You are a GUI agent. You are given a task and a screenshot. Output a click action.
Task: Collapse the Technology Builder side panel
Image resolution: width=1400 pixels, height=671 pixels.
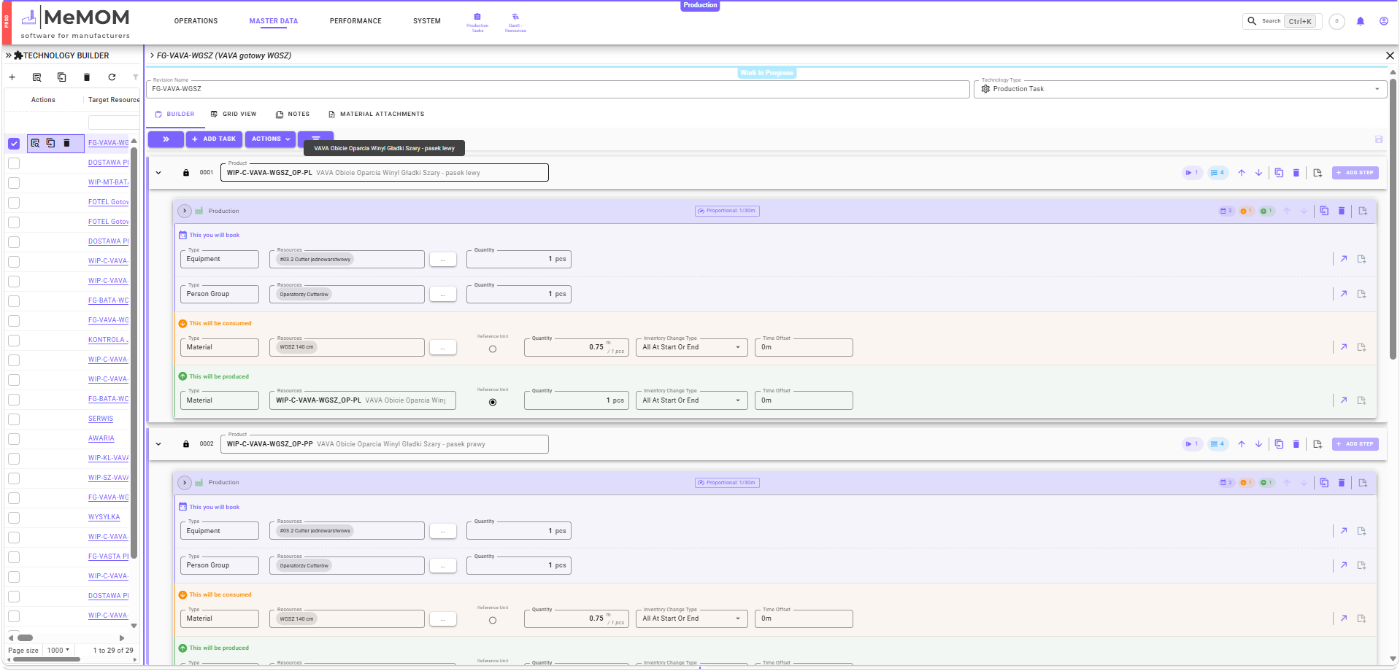[x=9, y=55]
